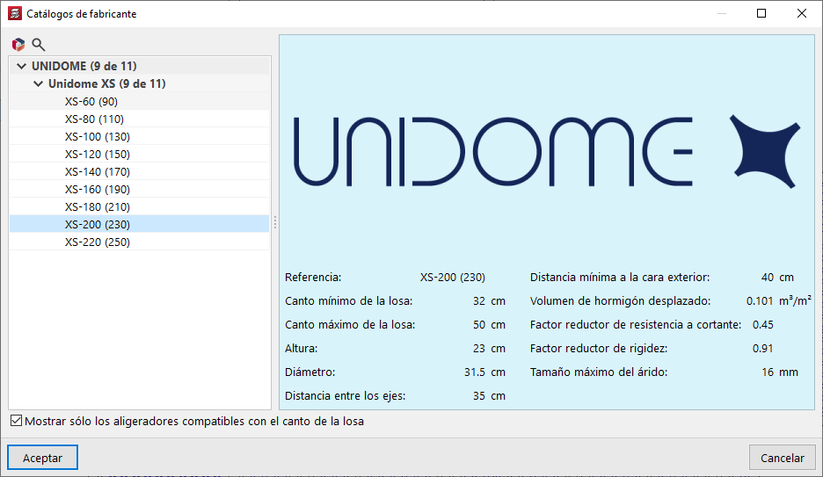
Task: Click Factor reductor de resistencia a cortante
Action: (636, 324)
